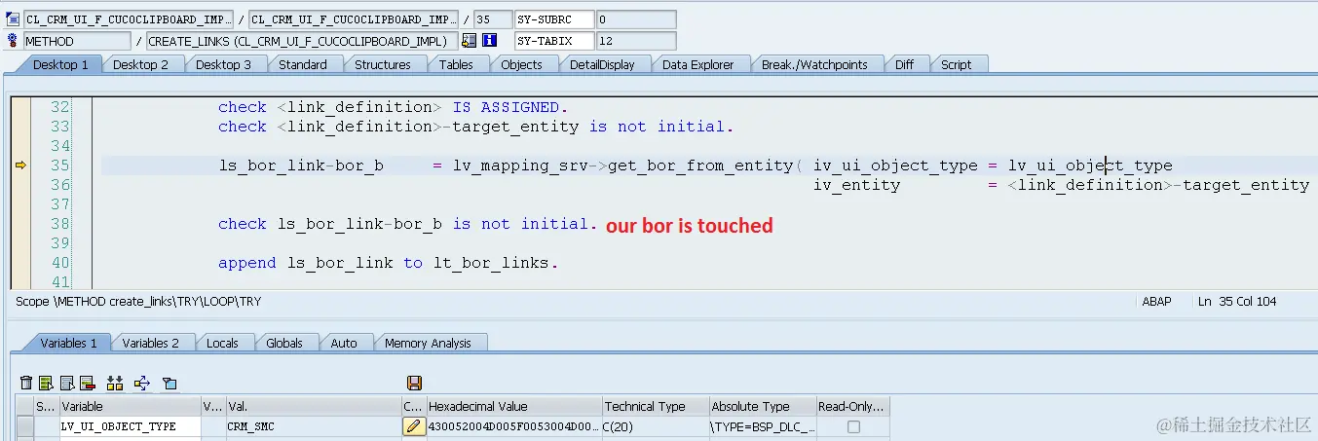Image resolution: width=1318 pixels, height=441 pixels.
Task: Open the navigate-to-source icon after CREATE_LINKS field
Action: [470, 41]
